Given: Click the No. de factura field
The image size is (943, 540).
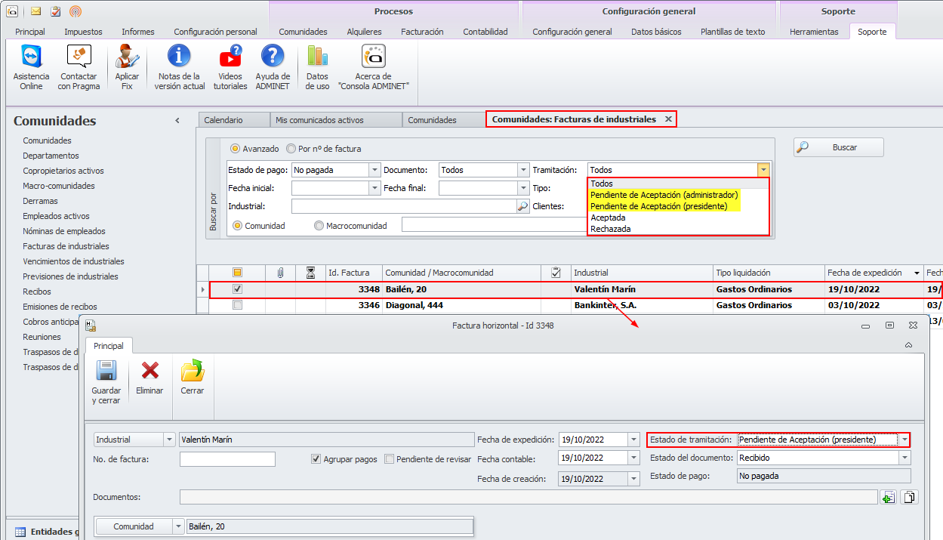Looking at the screenshot, I should (x=227, y=459).
